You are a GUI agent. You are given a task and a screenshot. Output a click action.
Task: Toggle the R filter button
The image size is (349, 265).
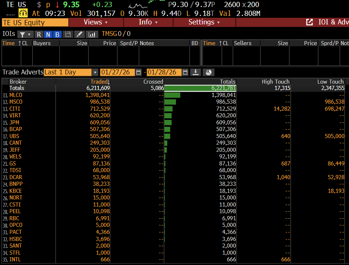point(39,35)
